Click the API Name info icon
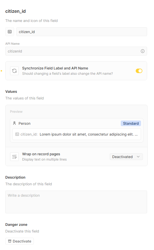The height and width of the screenshot is (250, 154). click(x=143, y=51)
